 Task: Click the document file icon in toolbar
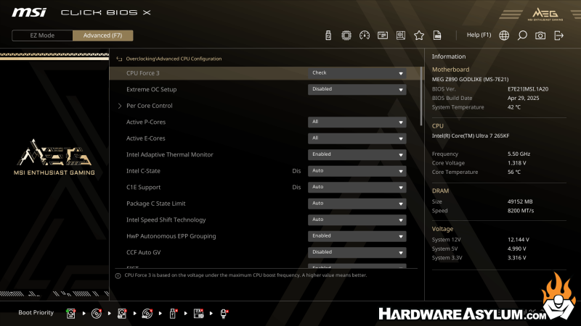(x=437, y=35)
